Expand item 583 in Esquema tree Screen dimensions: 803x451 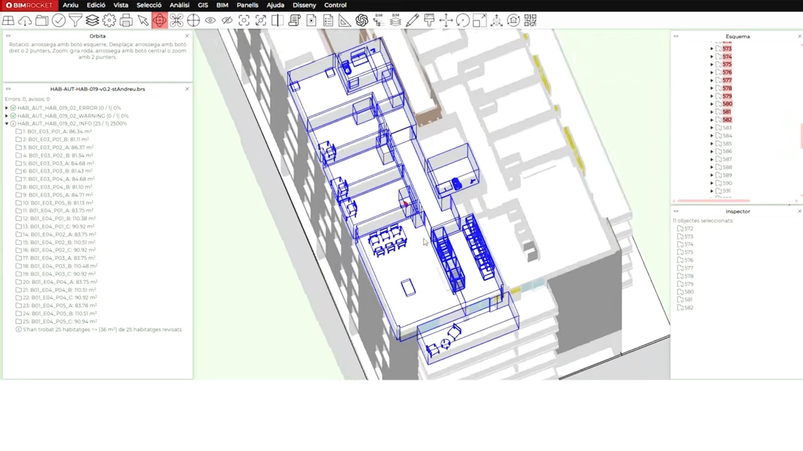(712, 128)
